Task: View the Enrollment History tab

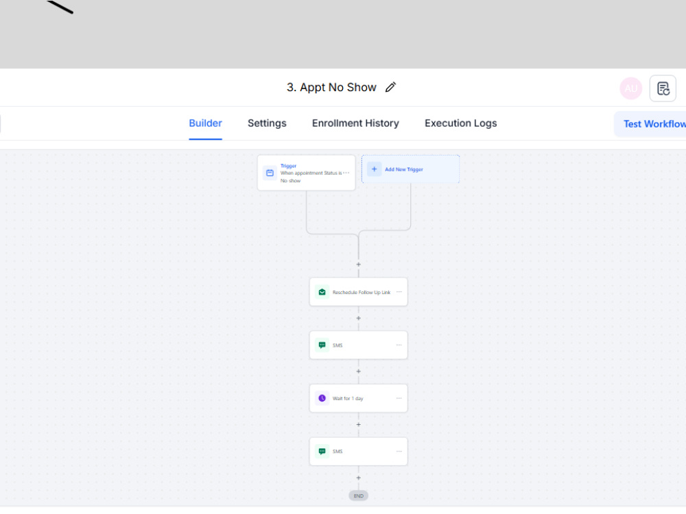Action: pos(355,123)
